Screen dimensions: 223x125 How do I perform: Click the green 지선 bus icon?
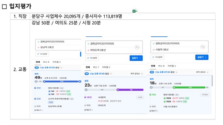coord(150,94)
